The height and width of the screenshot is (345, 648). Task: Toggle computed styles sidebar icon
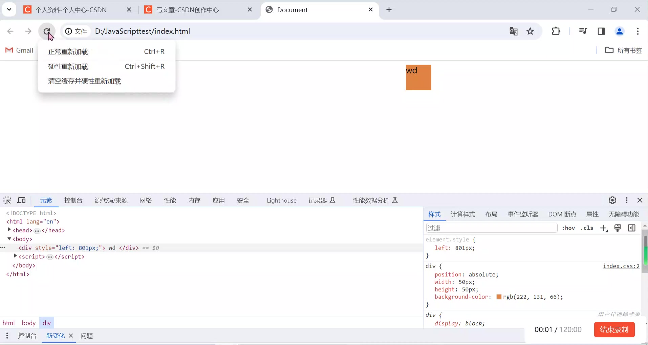(x=632, y=228)
